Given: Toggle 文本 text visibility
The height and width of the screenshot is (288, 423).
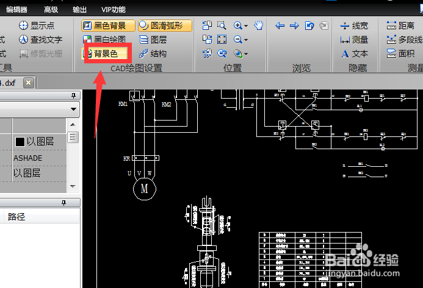Looking at the screenshot, I should [354, 54].
